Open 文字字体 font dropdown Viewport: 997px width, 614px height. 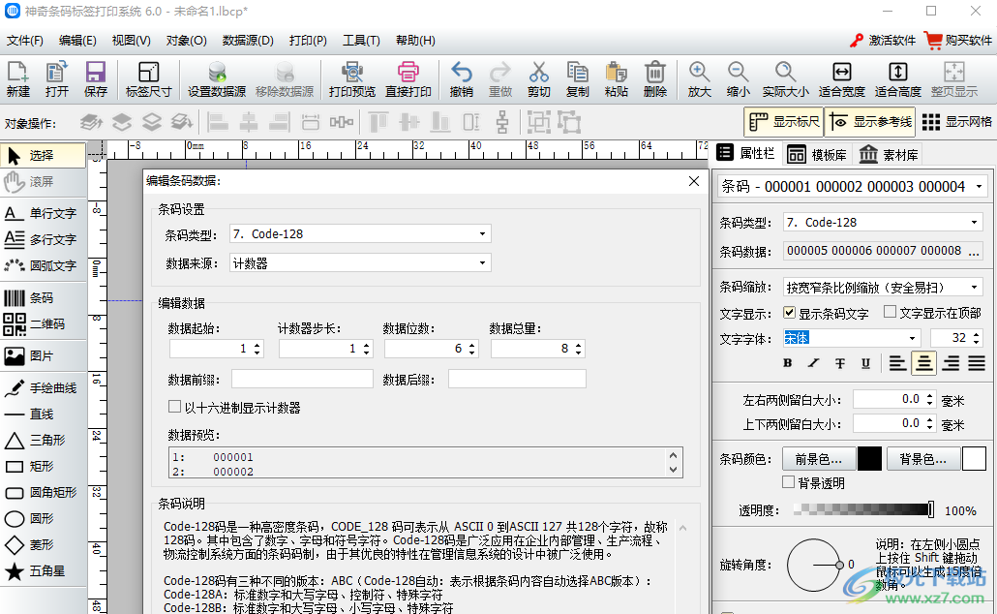[x=913, y=338]
